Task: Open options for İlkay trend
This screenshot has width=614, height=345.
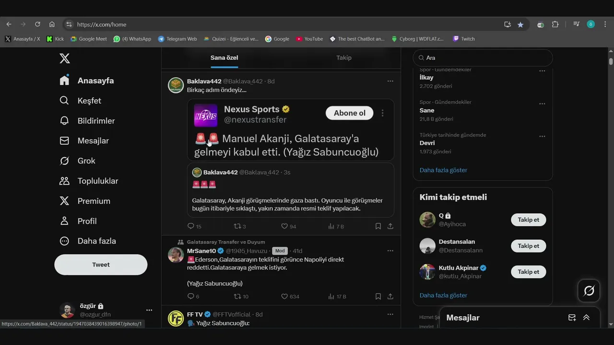Action: tap(542, 71)
